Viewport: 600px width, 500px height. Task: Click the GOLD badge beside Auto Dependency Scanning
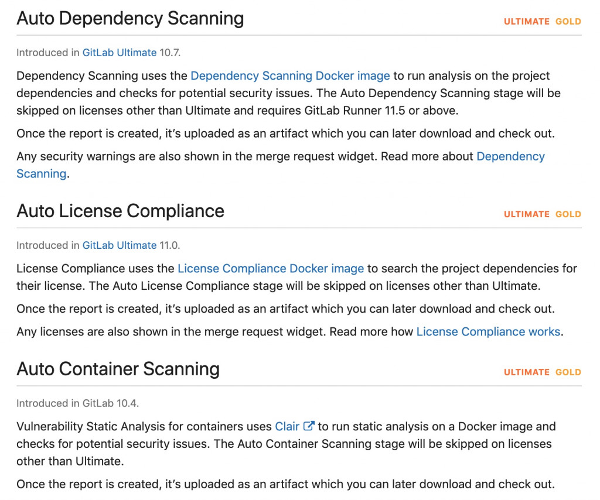[x=568, y=22]
